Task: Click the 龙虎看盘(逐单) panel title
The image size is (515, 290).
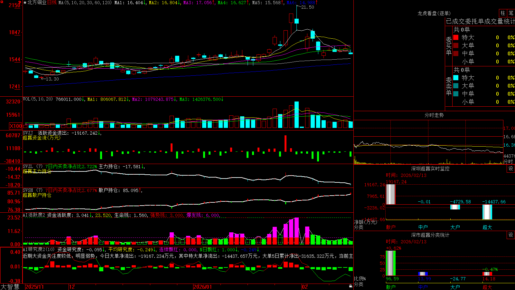Action: [434, 13]
